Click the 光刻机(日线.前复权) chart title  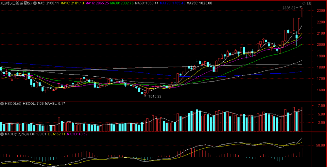pyautogui.click(x=16, y=3)
